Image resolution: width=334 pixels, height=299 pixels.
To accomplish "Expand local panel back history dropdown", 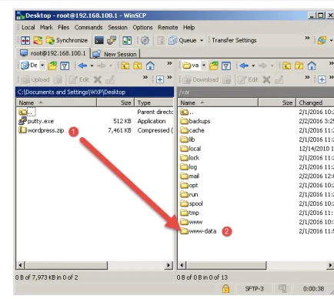I will [x=92, y=66].
